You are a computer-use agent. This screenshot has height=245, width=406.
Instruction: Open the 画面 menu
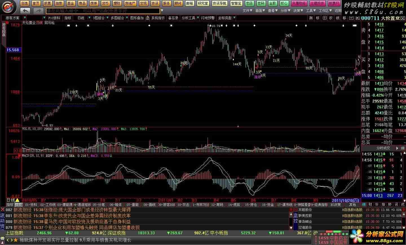(260, 10)
